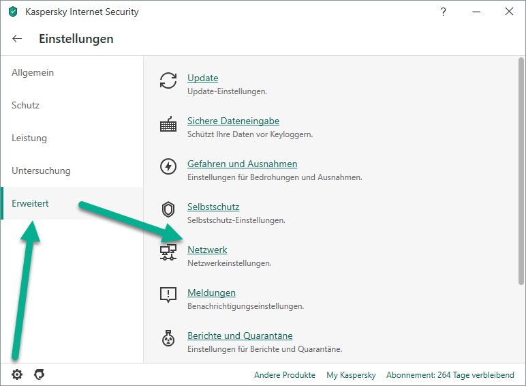The width and height of the screenshot is (526, 386).
Task: Open the help question mark button
Action: tap(444, 12)
